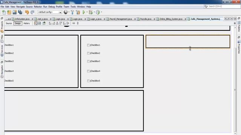Switch to Source view
The width and height of the screenshot is (241, 135).
9,23
